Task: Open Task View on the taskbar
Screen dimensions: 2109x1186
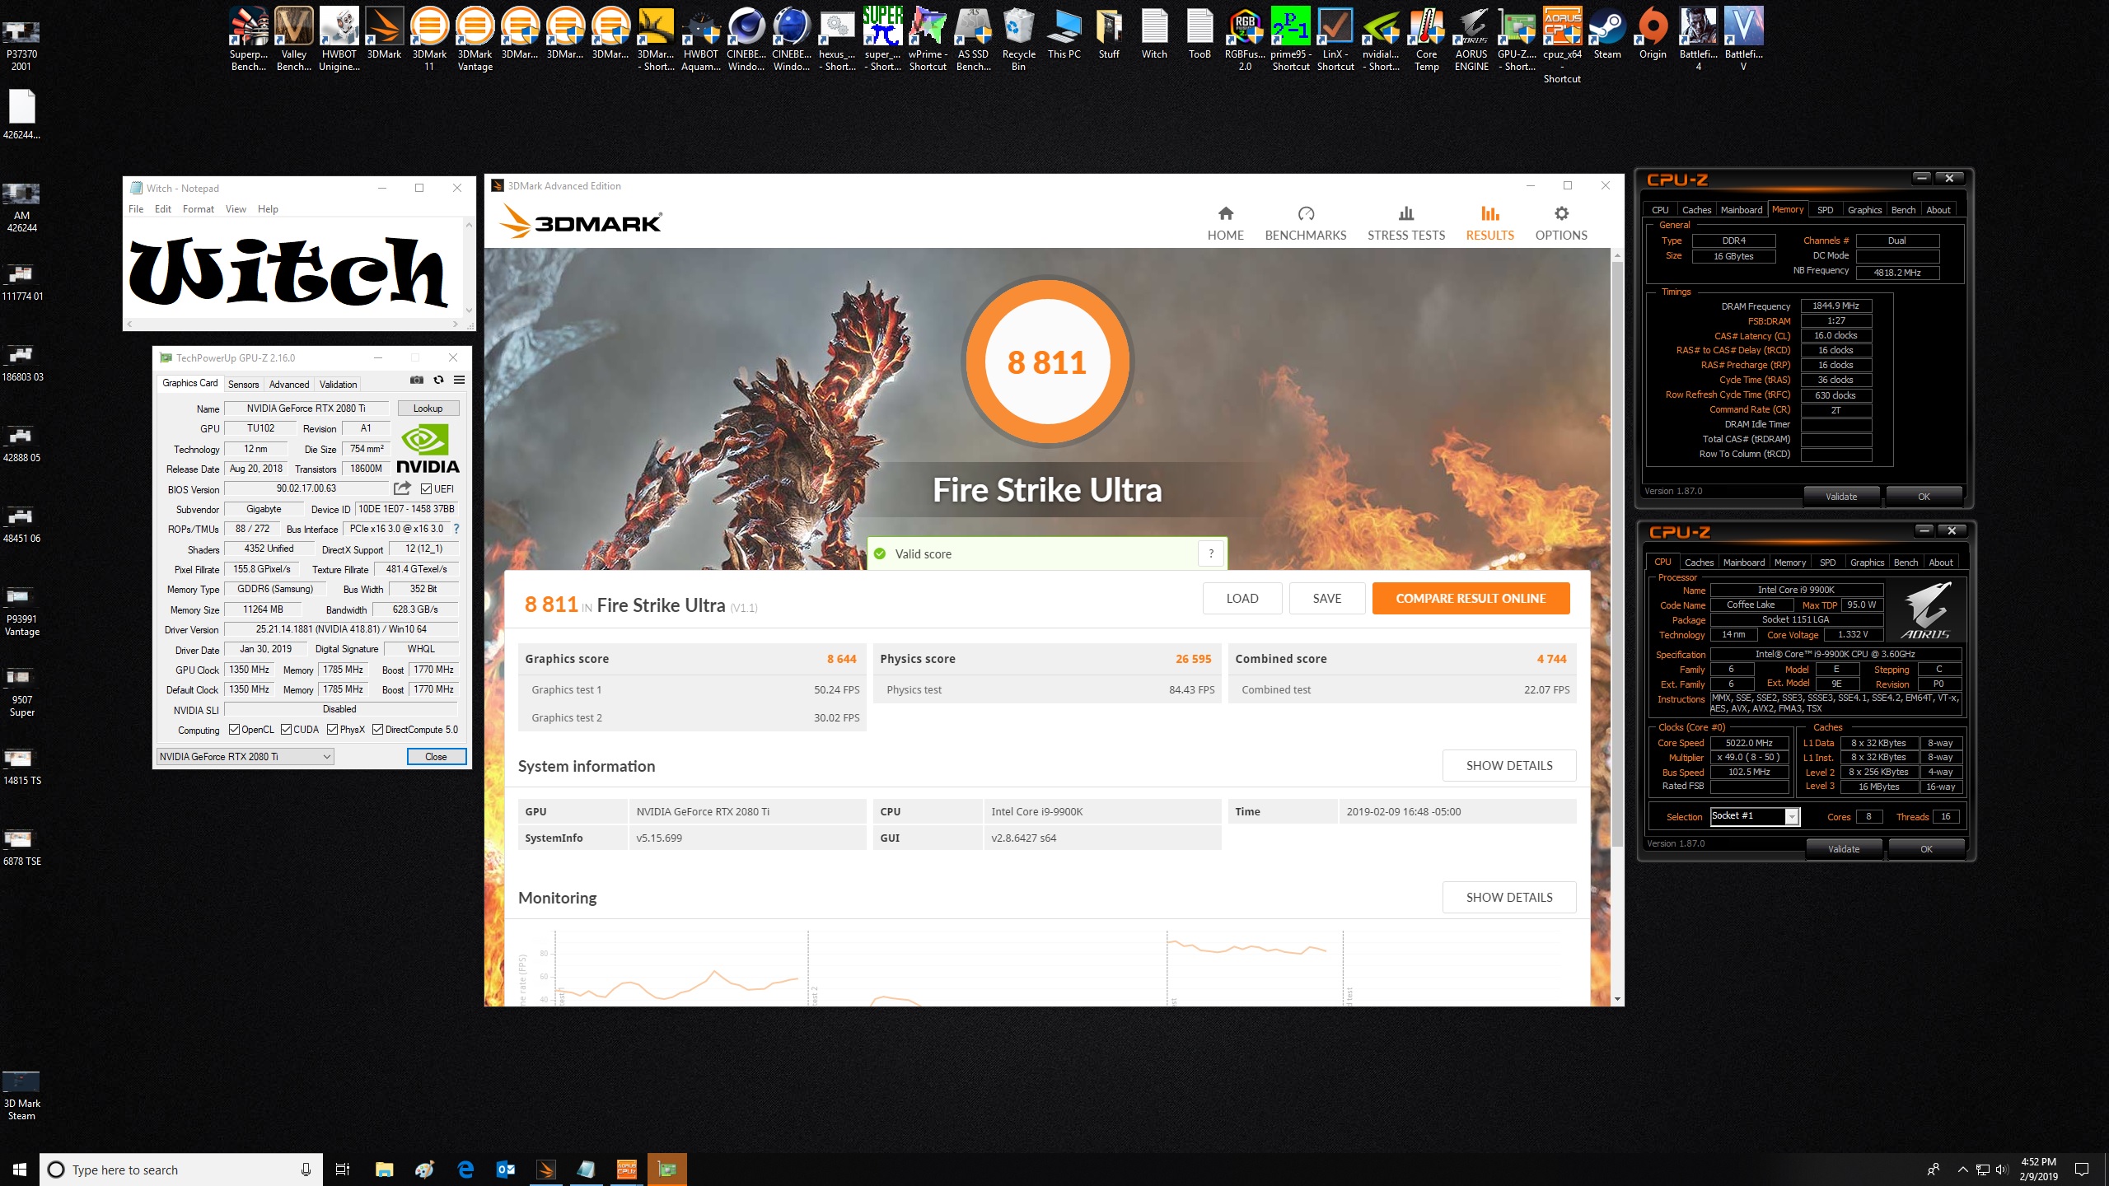Action: [x=343, y=1170]
